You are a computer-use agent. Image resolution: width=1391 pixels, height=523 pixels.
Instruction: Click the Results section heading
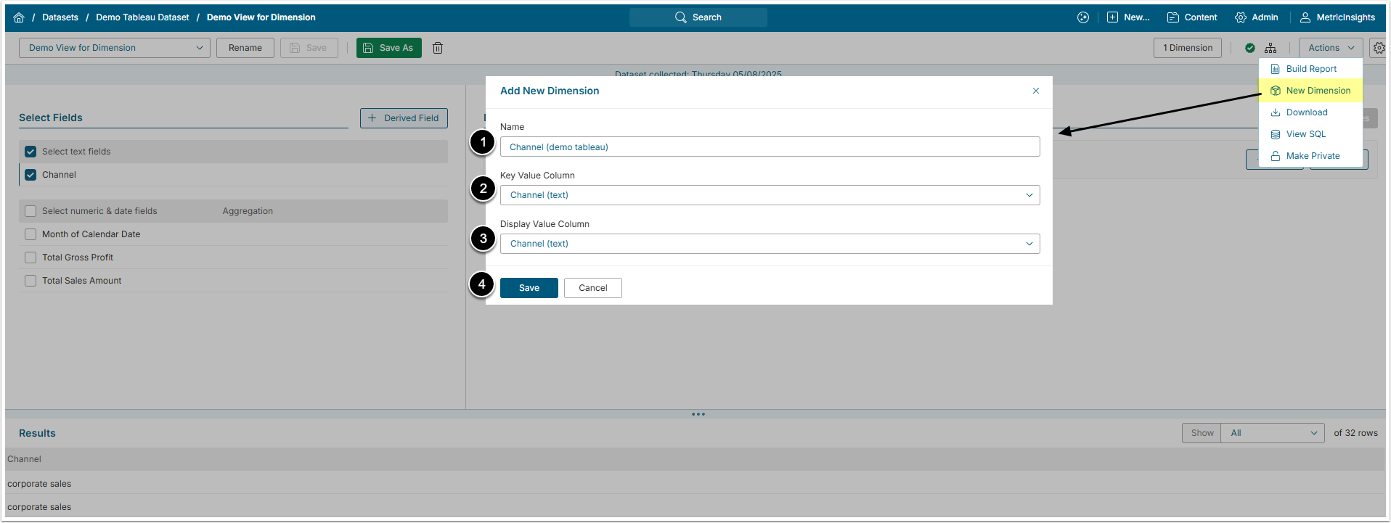[37, 433]
